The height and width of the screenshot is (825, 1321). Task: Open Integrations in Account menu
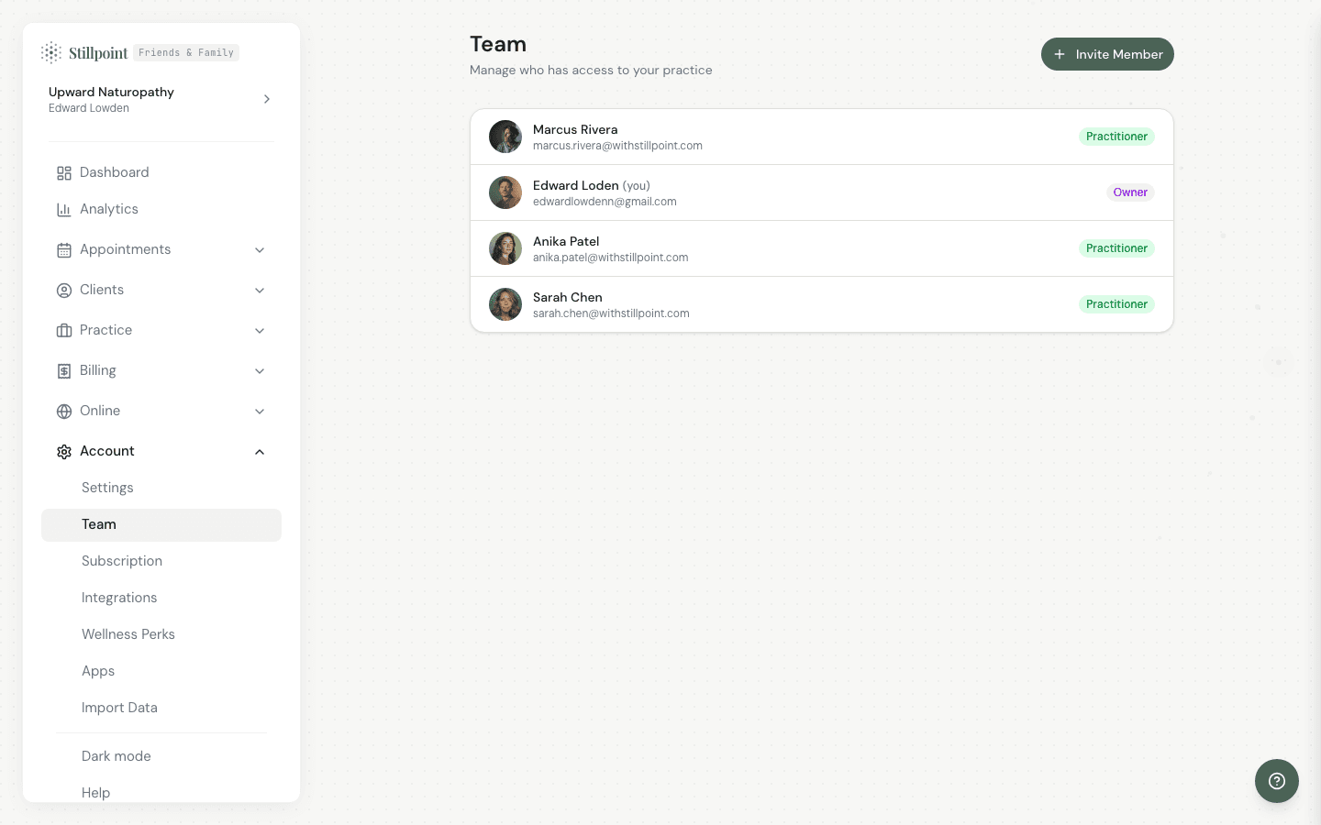click(119, 598)
